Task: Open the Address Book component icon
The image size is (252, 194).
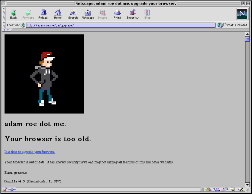Action: coord(233,190)
